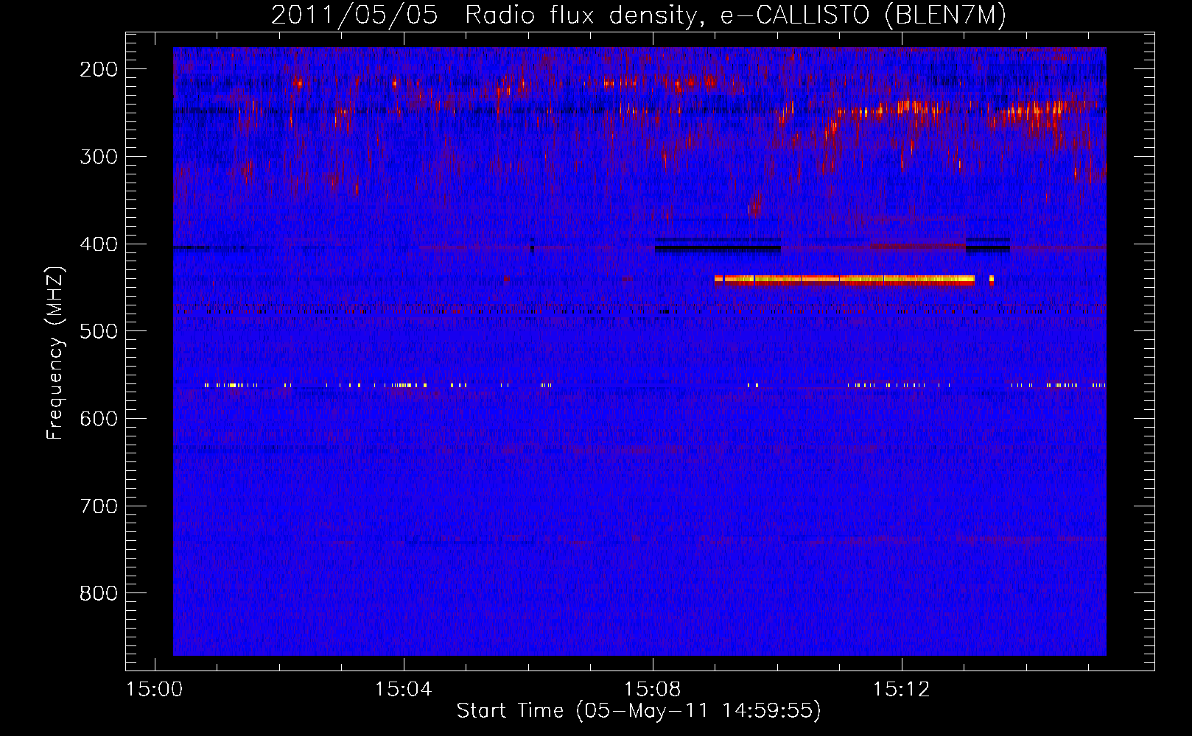Click the 15:12 time tick label
This screenshot has height=736, width=1192.
901,690
